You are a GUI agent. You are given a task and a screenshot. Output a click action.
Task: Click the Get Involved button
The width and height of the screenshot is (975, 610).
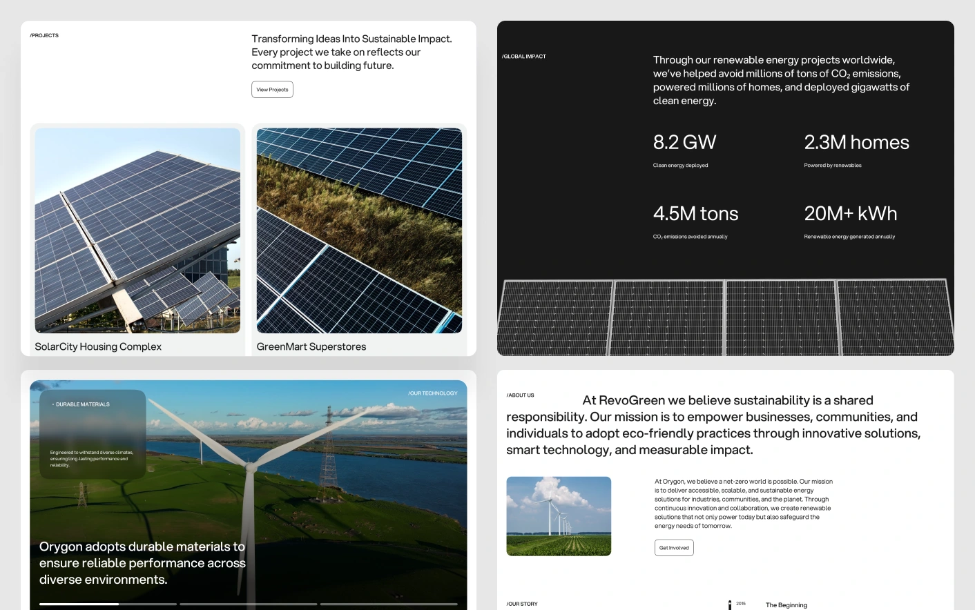[x=674, y=548]
